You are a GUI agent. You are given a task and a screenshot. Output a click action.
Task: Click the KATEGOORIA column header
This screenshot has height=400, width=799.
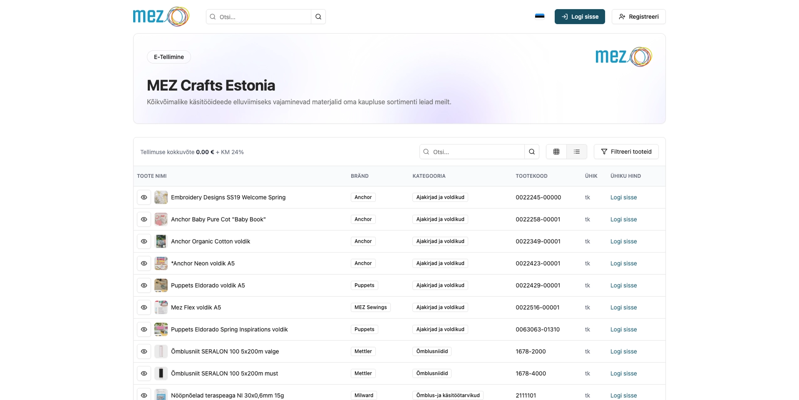[x=429, y=176]
